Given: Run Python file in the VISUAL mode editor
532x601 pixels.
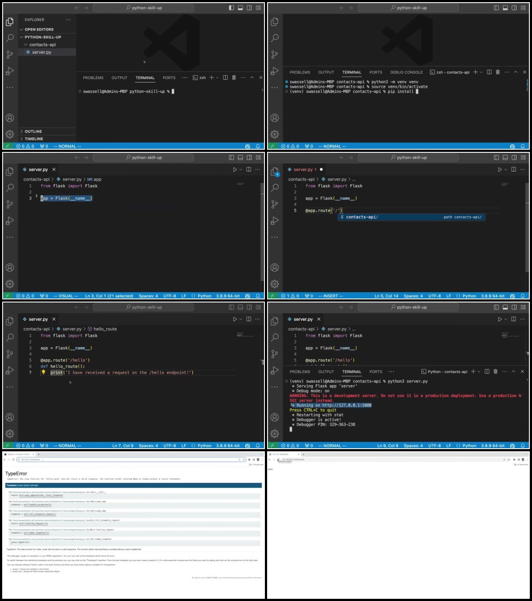Looking at the screenshot, I should pyautogui.click(x=235, y=169).
